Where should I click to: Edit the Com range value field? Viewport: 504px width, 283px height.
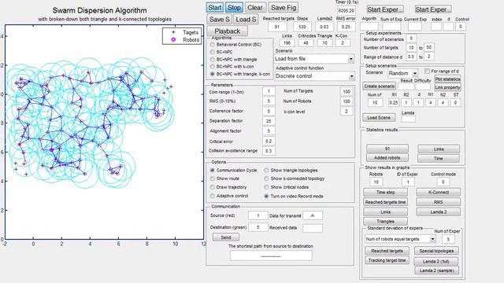click(269, 91)
